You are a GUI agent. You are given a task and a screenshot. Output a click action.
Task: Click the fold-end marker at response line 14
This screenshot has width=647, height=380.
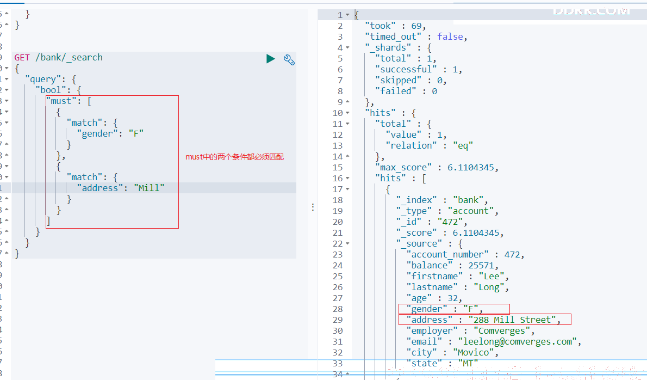click(347, 156)
